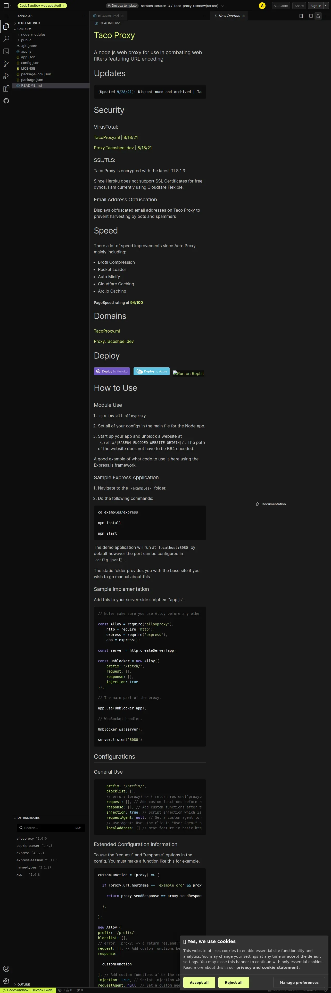Switch to the README.md editor tab
Image resolution: width=331 pixels, height=993 pixels.
coord(108,16)
